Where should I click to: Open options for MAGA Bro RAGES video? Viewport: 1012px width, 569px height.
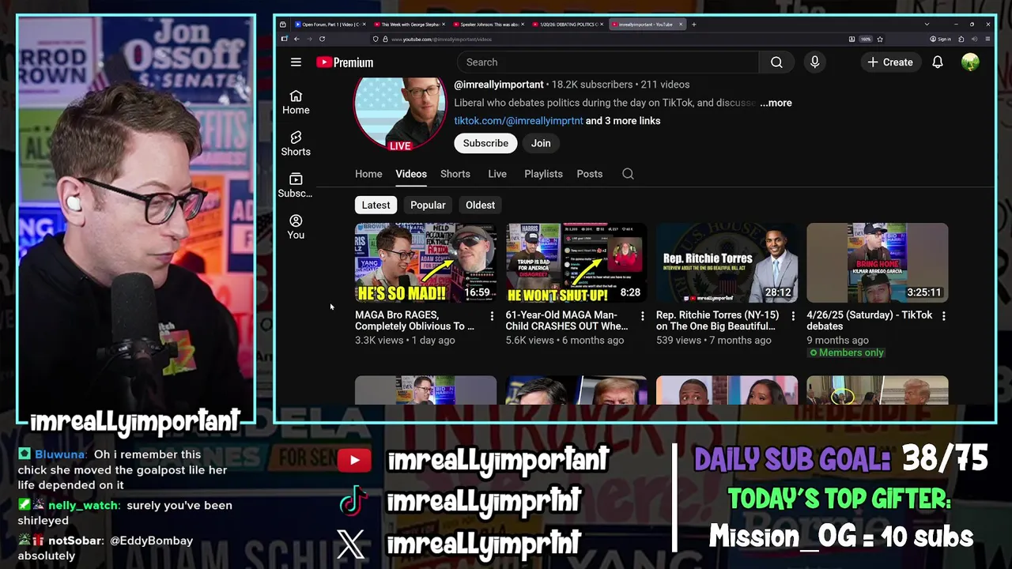492,316
